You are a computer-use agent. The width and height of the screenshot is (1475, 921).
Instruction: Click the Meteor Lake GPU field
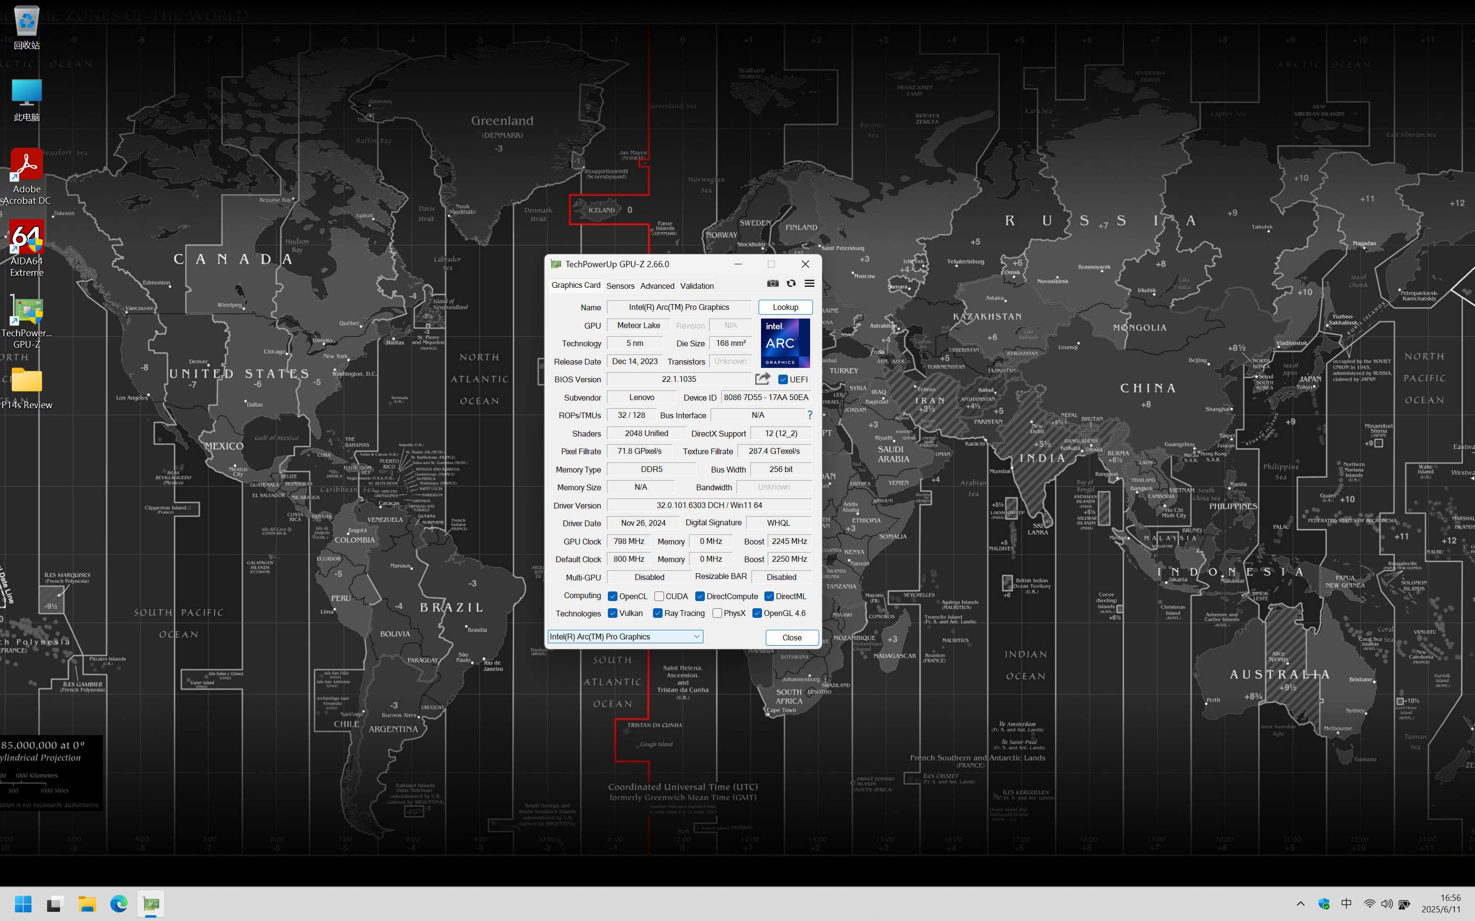[x=638, y=325]
